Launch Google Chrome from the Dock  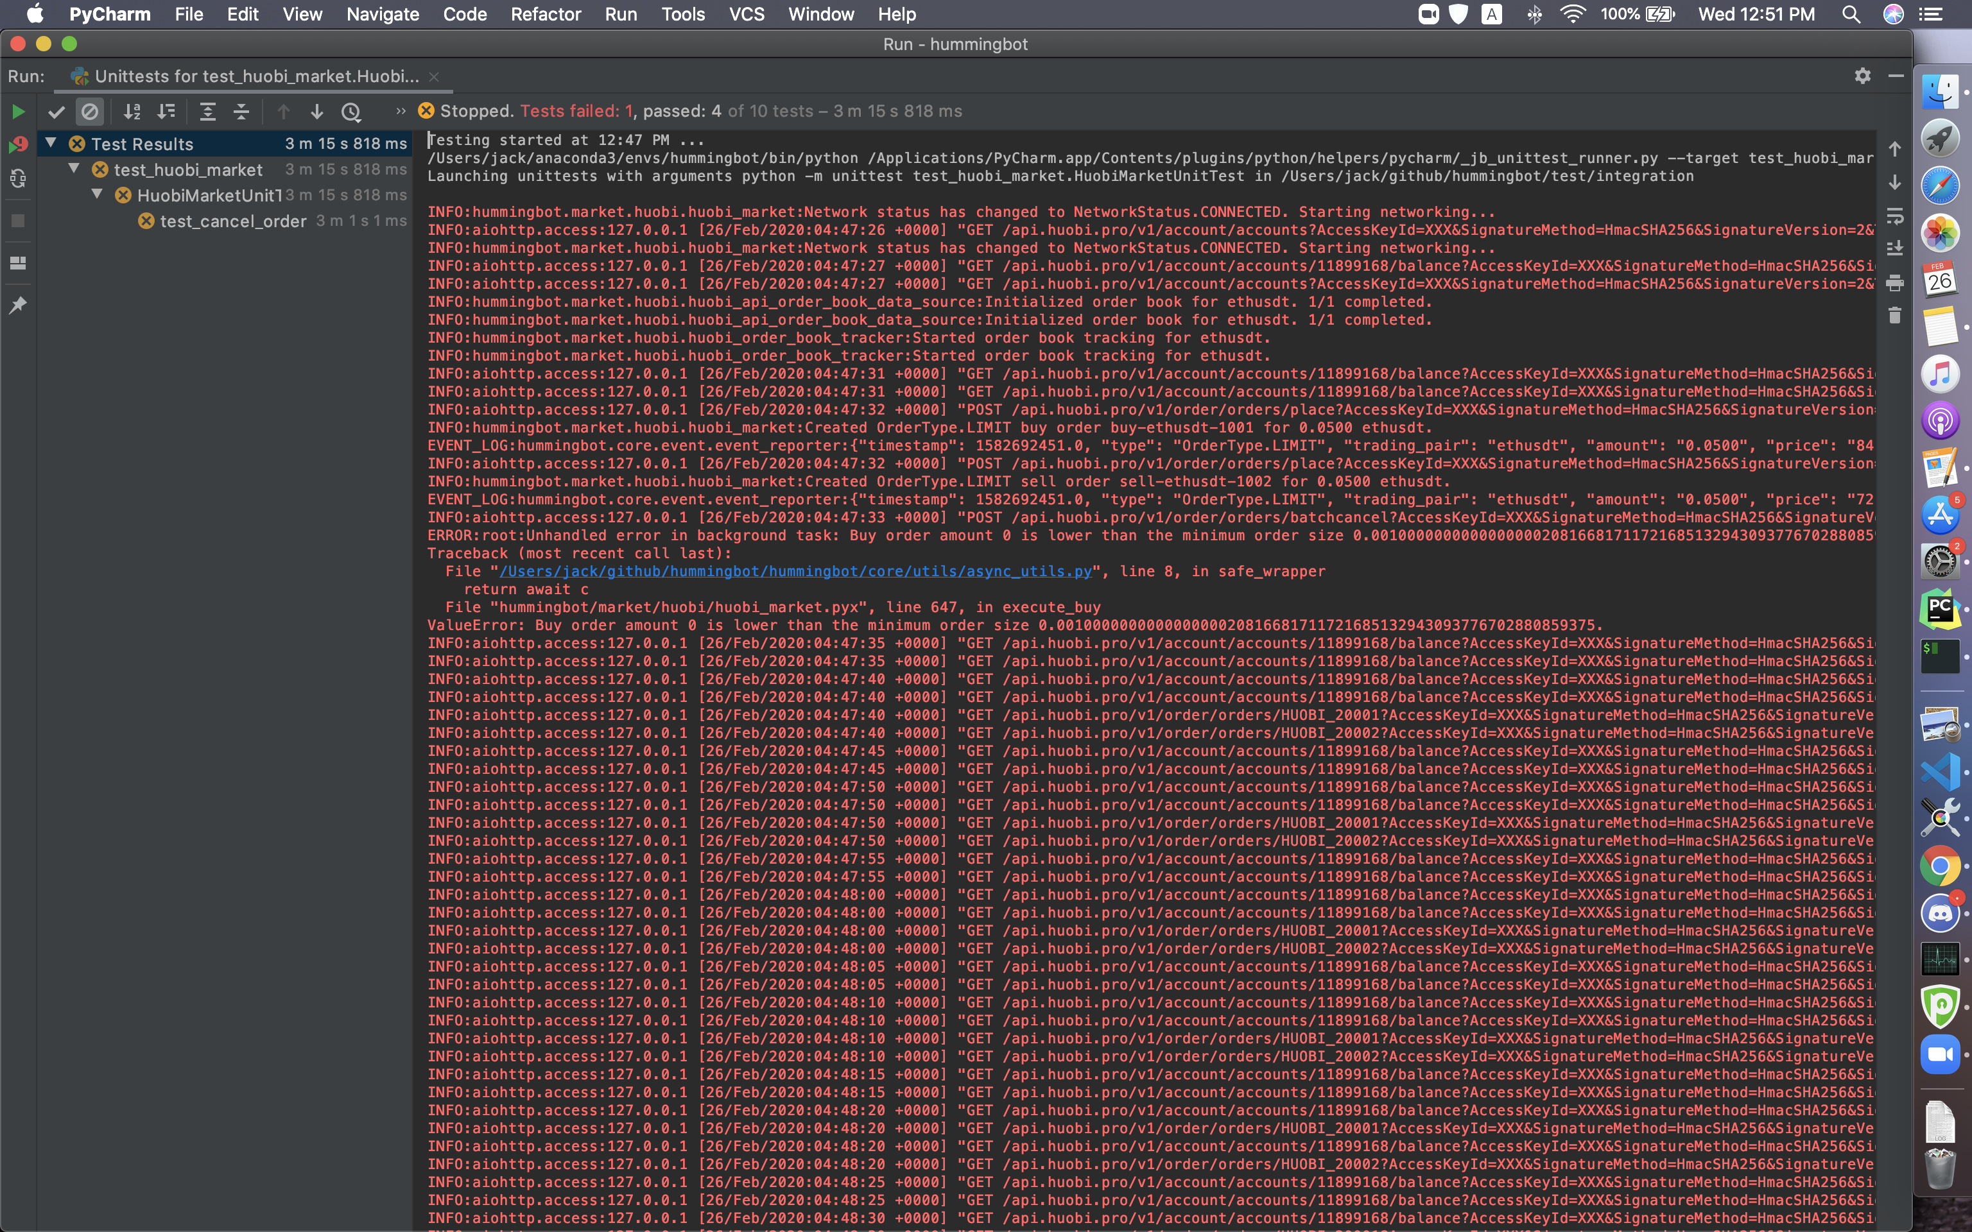coord(1940,866)
